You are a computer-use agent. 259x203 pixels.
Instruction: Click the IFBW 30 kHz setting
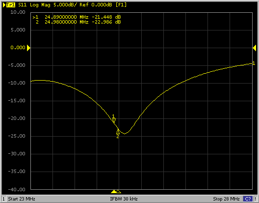pos(124,199)
